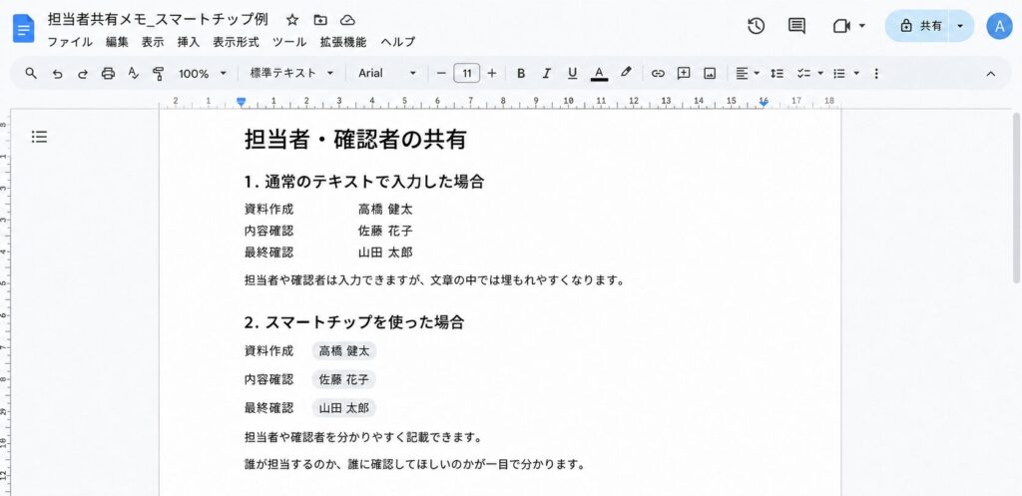Click the print icon in toolbar
1022x496 pixels.
pos(108,74)
